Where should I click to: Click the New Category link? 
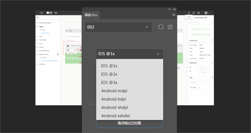click(46, 33)
